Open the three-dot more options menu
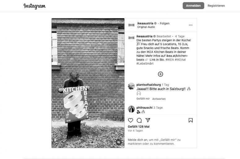240x159 pixels. point(190,25)
